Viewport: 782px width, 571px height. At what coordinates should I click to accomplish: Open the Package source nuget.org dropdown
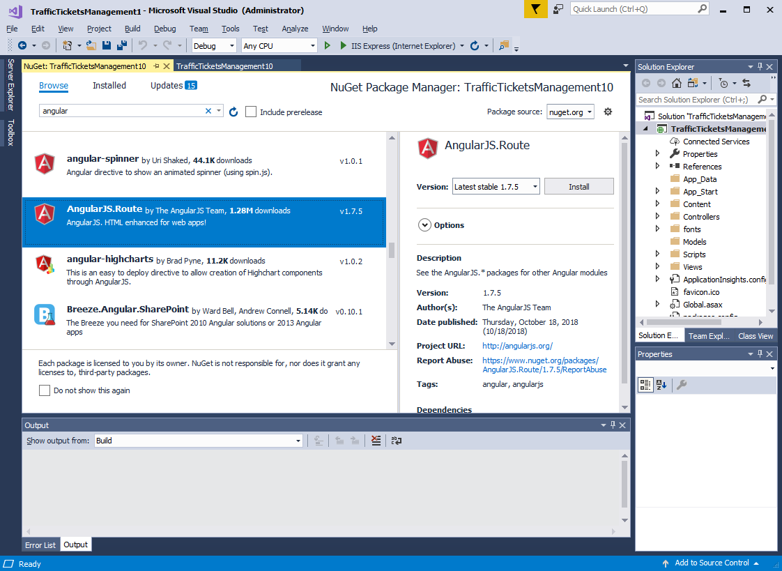571,112
